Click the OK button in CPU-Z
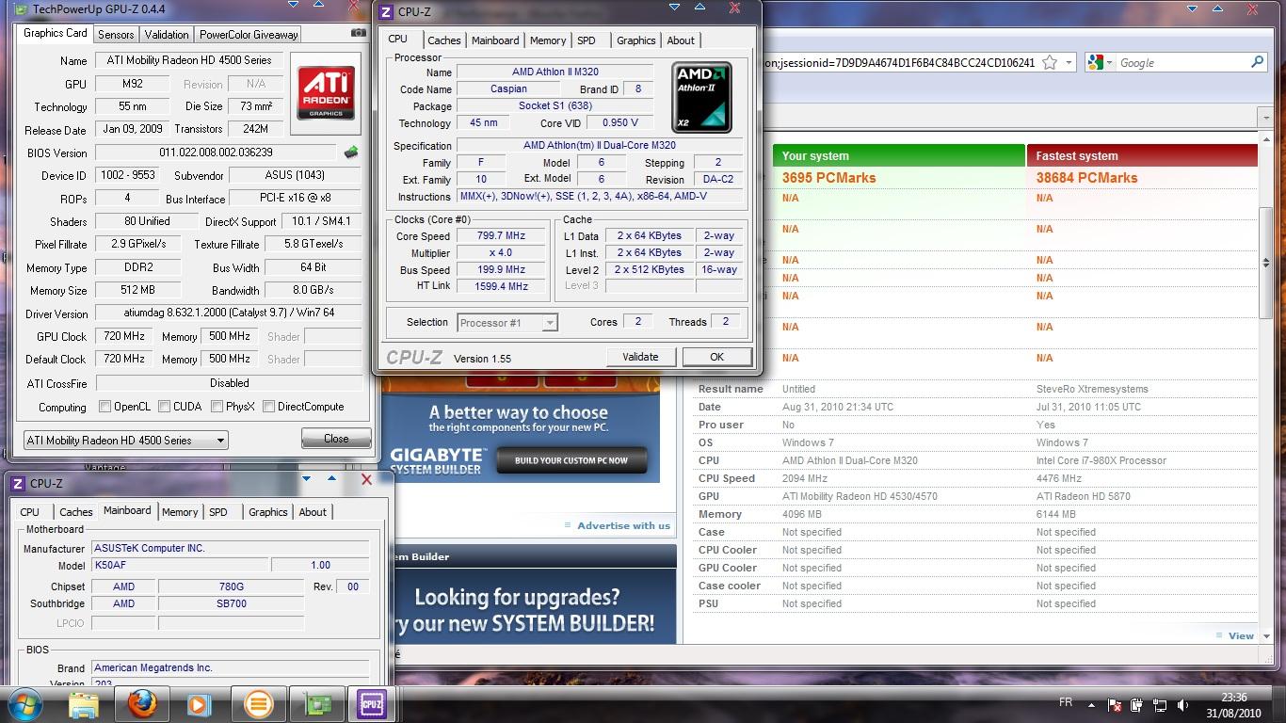Screen dimensions: 1286x723 click(x=716, y=357)
